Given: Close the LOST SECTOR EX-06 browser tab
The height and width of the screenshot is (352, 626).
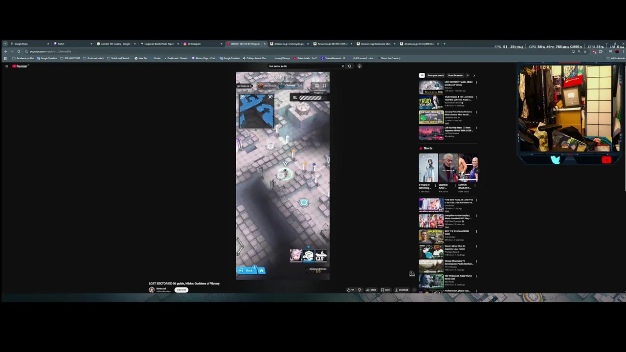Looking at the screenshot, I should (265, 44).
